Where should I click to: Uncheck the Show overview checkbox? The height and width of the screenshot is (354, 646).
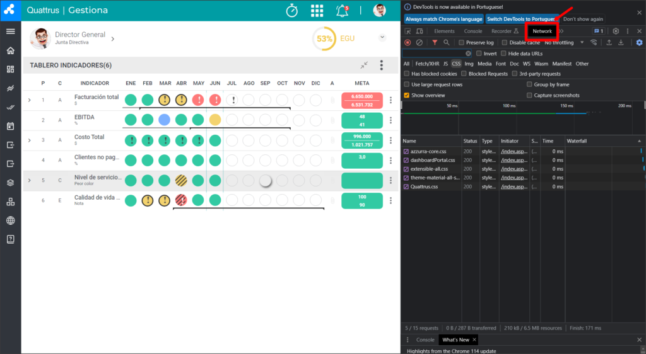[407, 95]
